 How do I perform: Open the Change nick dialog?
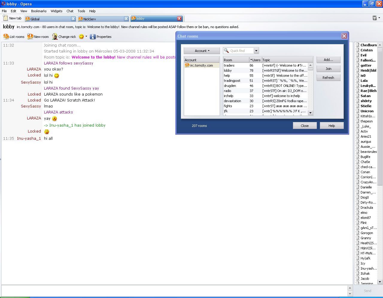(x=64, y=36)
